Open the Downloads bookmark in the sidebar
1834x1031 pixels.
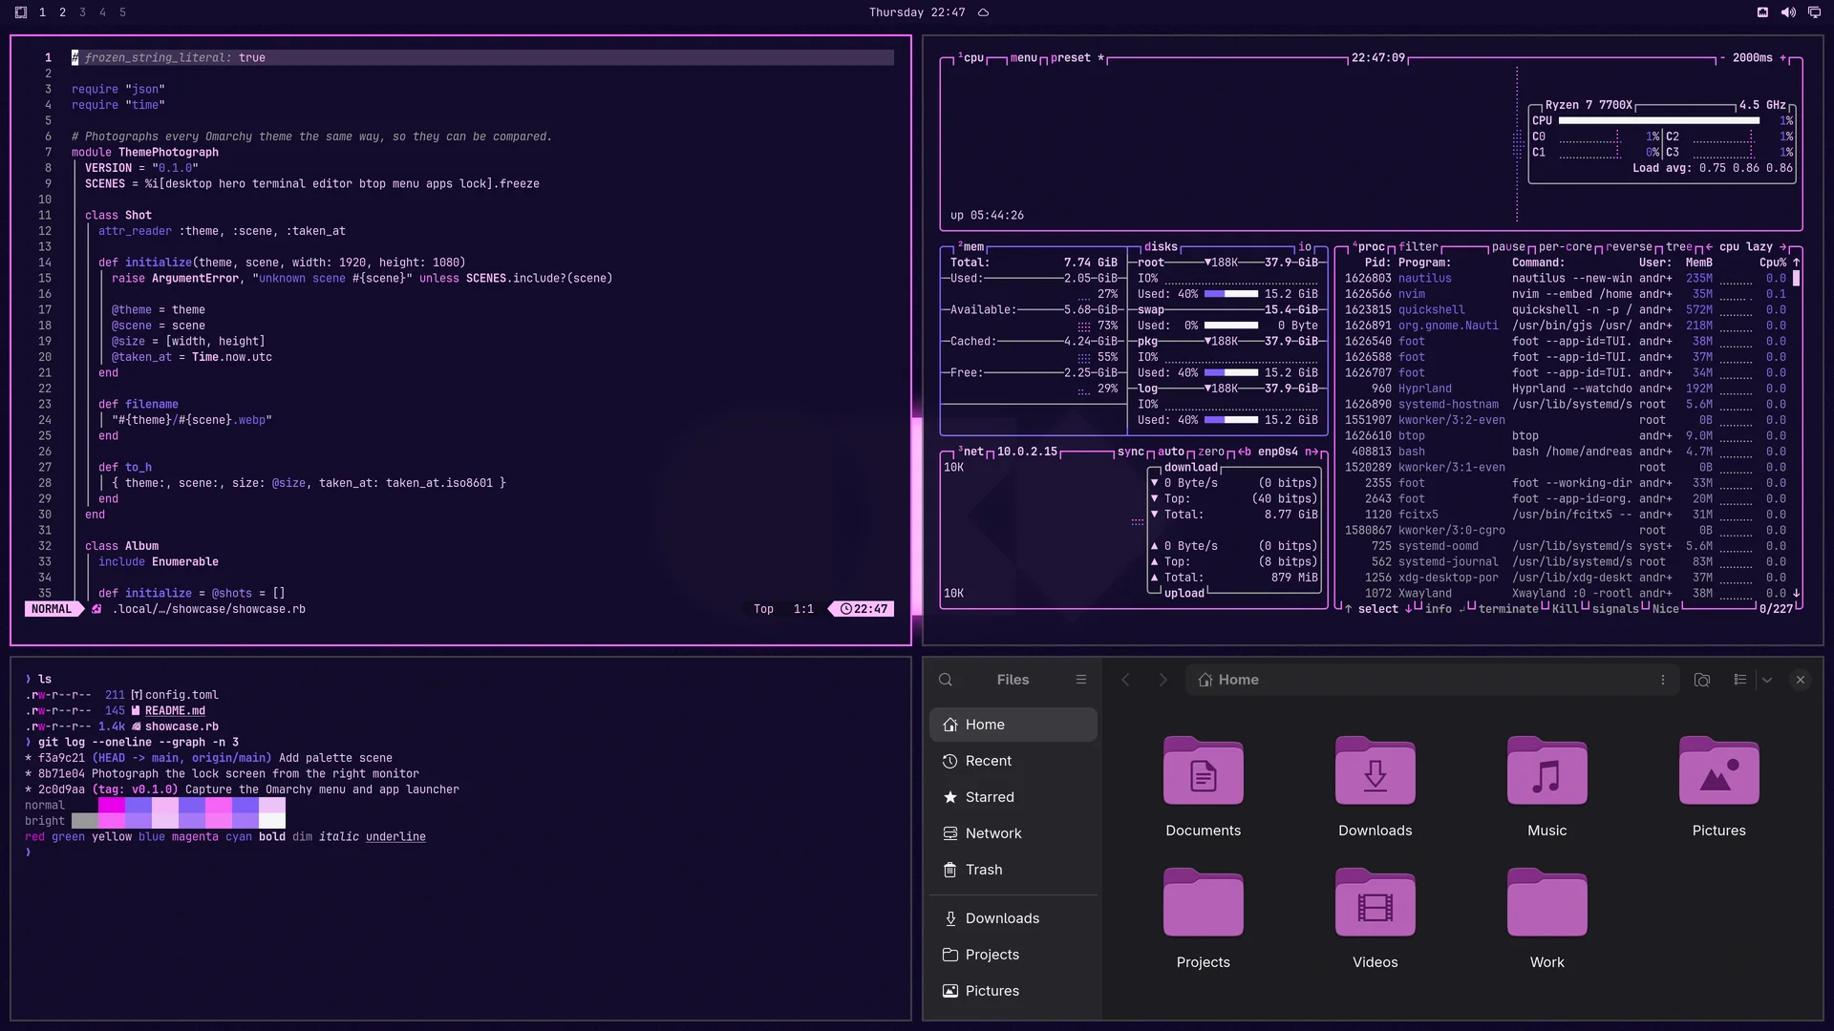(1013, 918)
